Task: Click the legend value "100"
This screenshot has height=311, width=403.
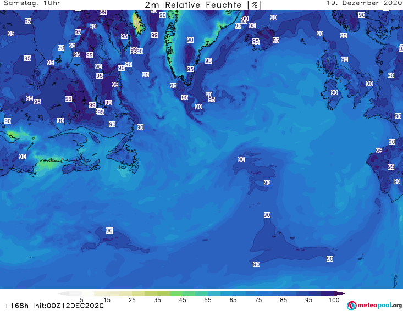Action: (334, 300)
